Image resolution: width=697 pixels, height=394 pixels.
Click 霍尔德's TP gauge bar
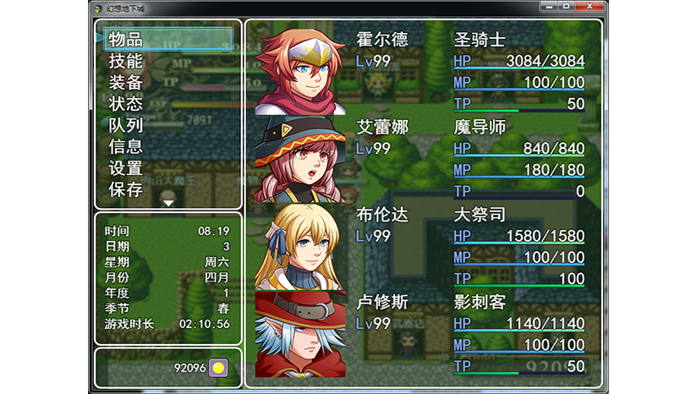(x=519, y=110)
